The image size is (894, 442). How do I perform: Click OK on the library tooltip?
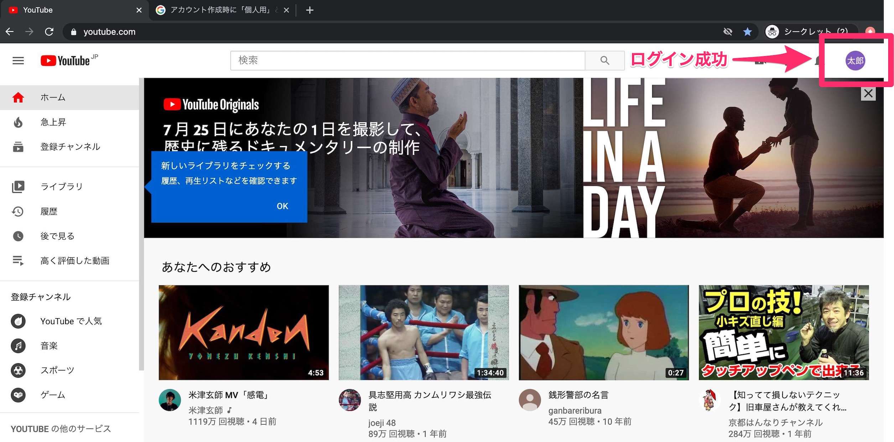pos(282,206)
